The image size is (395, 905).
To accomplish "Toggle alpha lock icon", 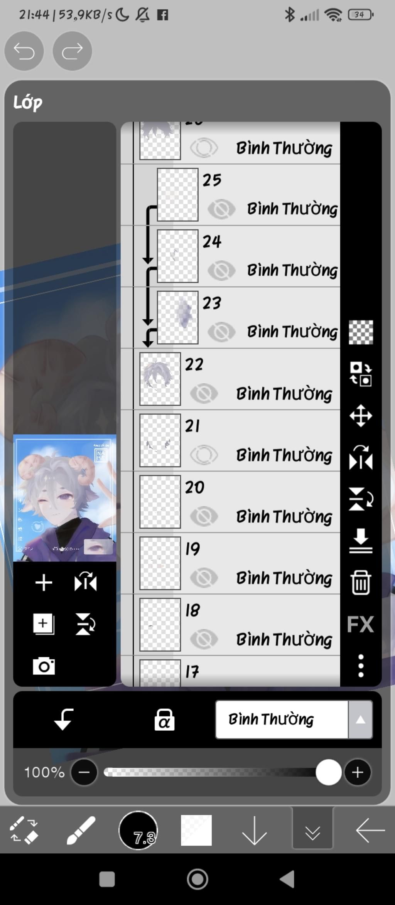I will tap(164, 720).
